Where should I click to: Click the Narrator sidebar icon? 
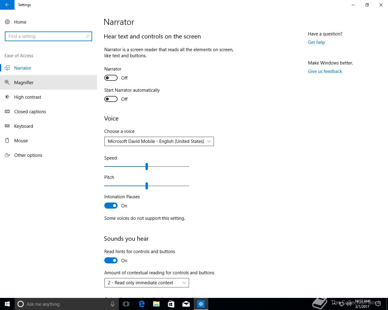click(x=7, y=68)
